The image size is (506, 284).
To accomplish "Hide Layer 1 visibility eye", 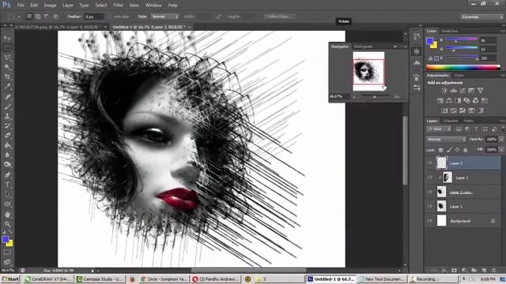I will click(429, 207).
